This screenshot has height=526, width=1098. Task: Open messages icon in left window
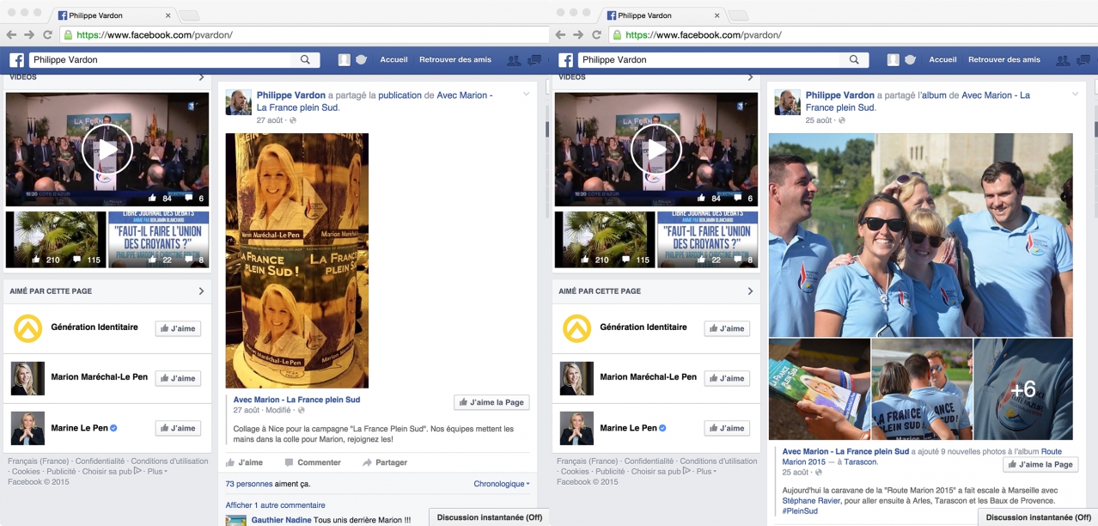tap(534, 60)
